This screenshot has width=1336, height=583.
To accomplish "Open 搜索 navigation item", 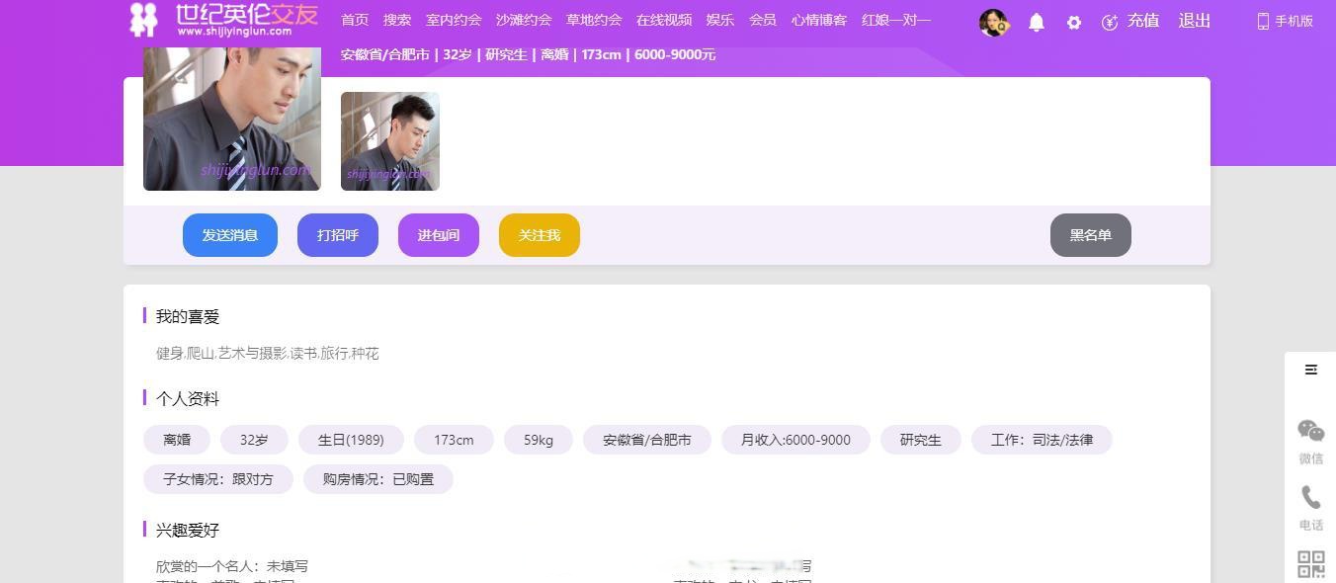I will point(397,20).
